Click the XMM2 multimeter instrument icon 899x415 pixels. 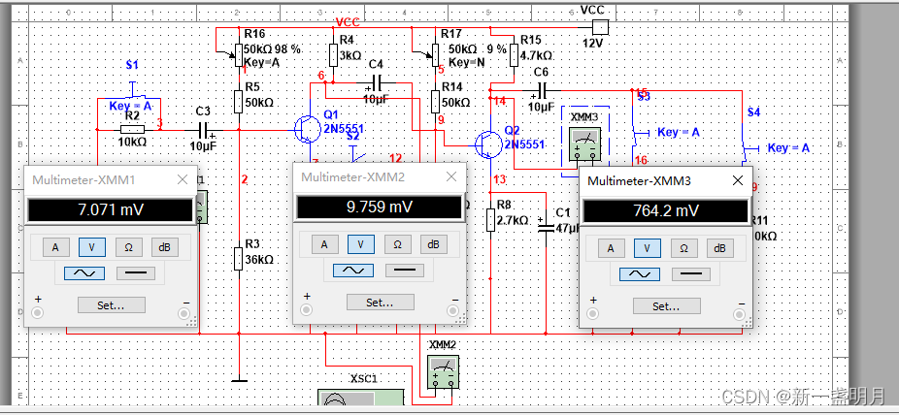coord(444,372)
